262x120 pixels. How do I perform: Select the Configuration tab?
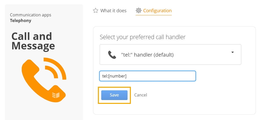(154, 11)
